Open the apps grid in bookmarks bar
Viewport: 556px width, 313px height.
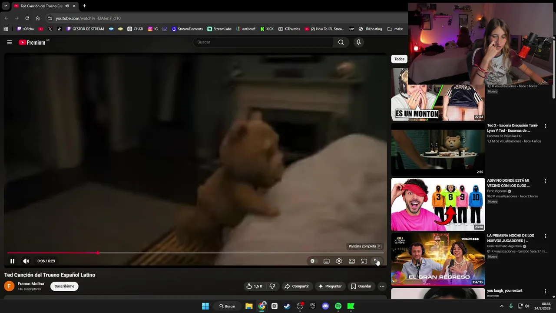point(6,29)
